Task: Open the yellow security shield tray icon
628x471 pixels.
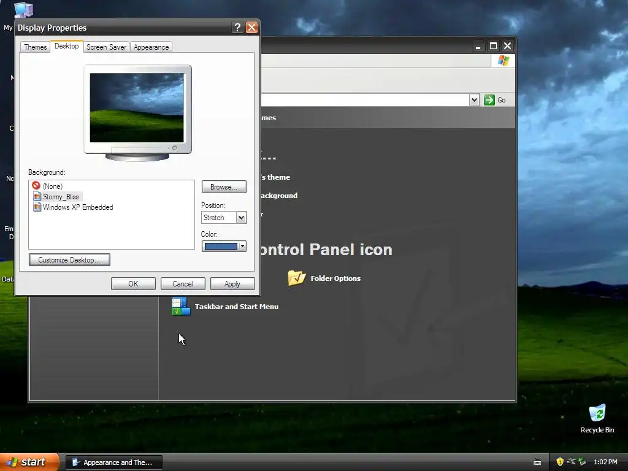Action: [x=560, y=462]
